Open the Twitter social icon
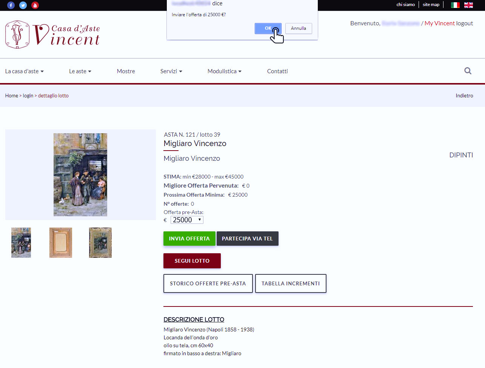Viewport: 485px width, 368px height. coord(23,5)
